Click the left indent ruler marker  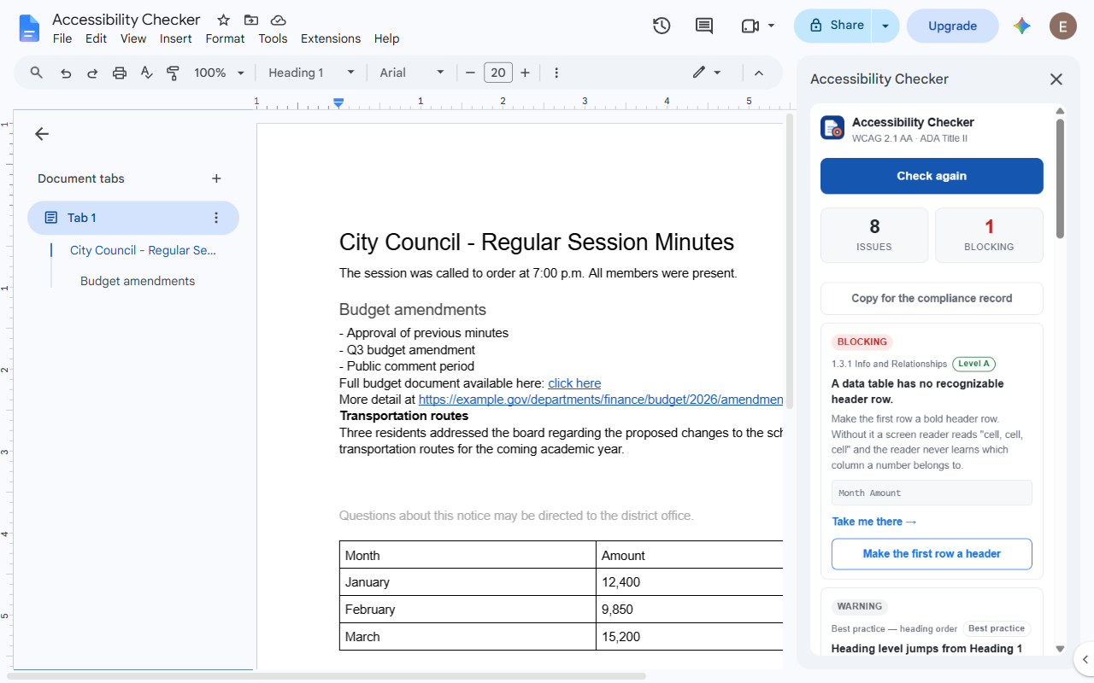click(x=338, y=102)
